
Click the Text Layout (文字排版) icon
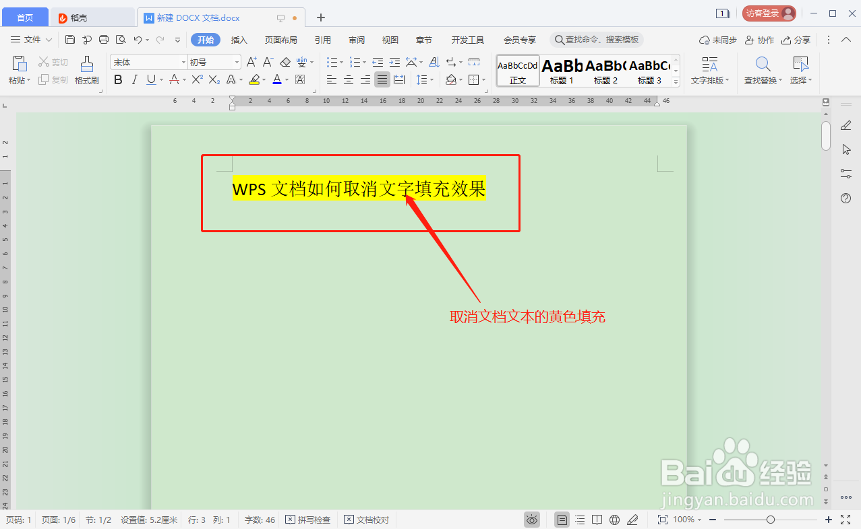coord(709,65)
